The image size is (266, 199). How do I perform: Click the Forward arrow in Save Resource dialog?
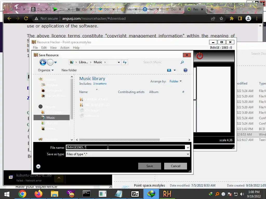click(x=50, y=62)
